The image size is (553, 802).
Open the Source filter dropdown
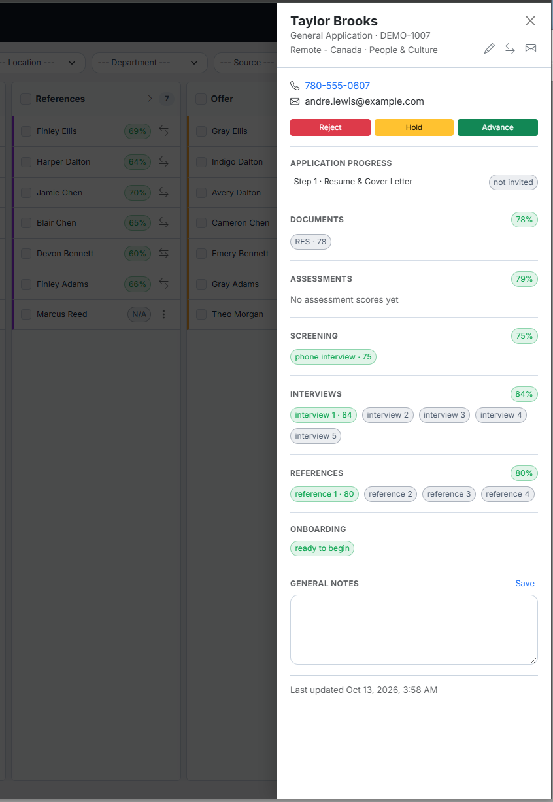(x=246, y=63)
